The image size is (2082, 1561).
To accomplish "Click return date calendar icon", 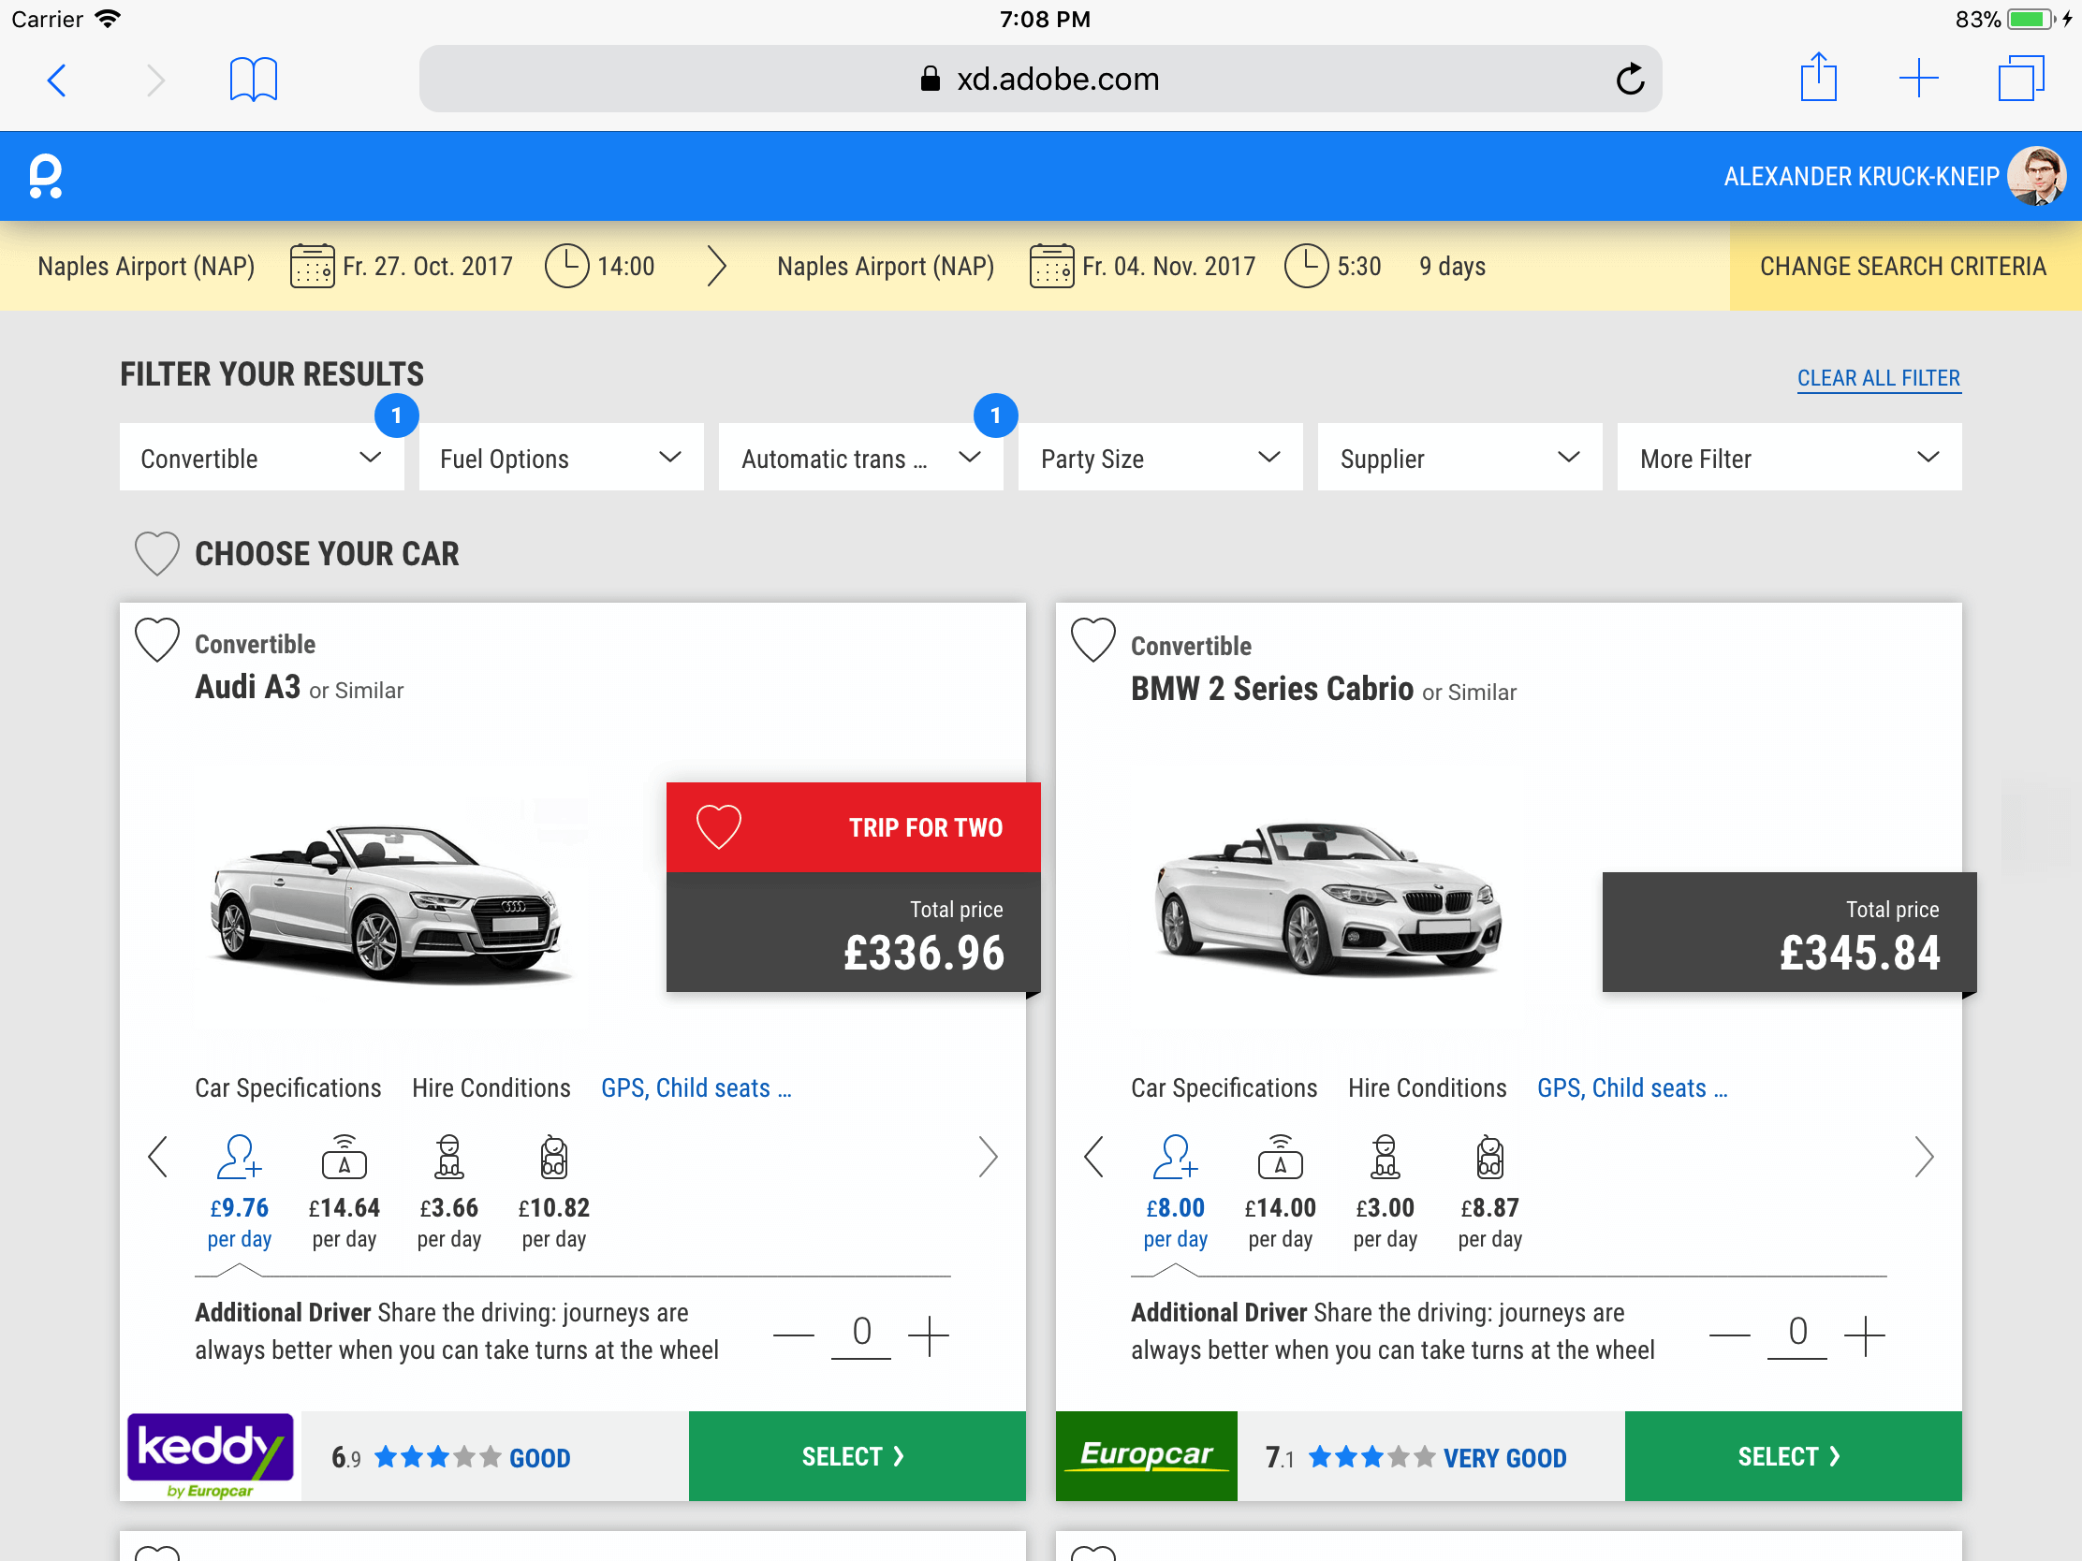I will 1051,267.
